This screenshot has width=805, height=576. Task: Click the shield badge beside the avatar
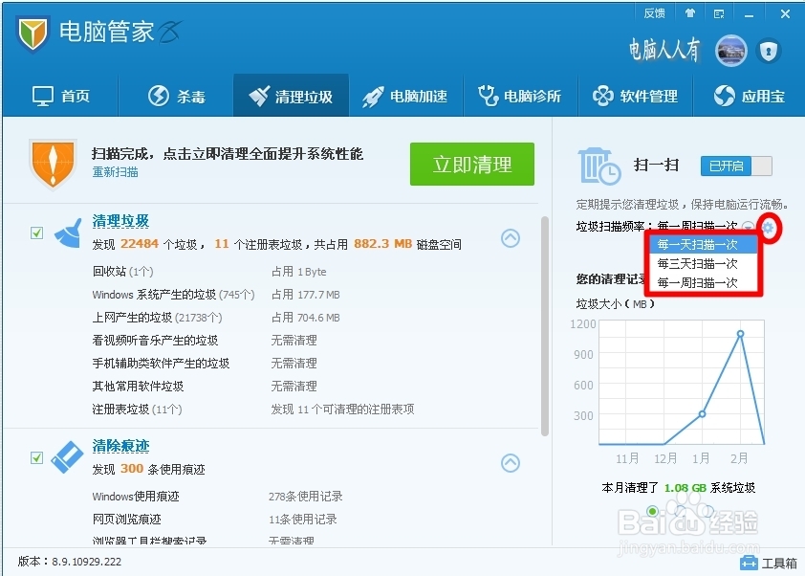click(x=768, y=51)
